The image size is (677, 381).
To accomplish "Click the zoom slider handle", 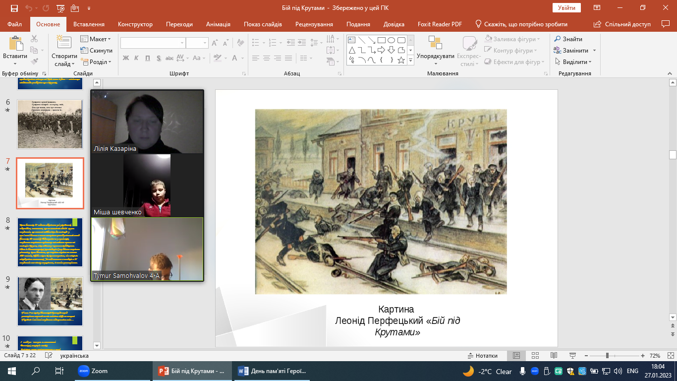I will [x=607, y=356].
